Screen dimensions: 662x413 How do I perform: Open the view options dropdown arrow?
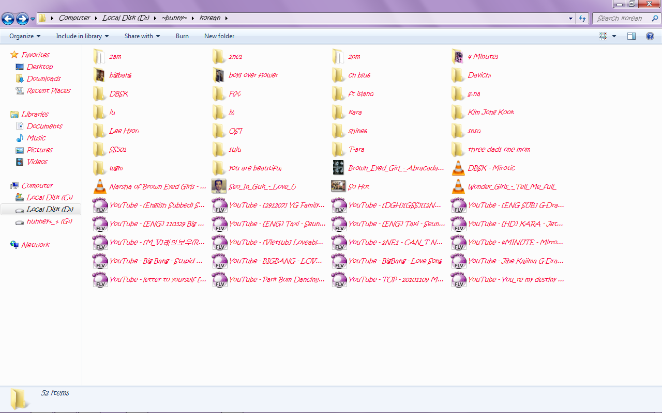coord(614,36)
